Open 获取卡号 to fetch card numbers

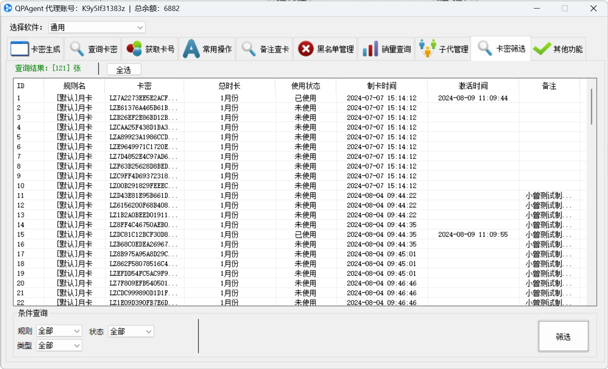click(x=150, y=48)
